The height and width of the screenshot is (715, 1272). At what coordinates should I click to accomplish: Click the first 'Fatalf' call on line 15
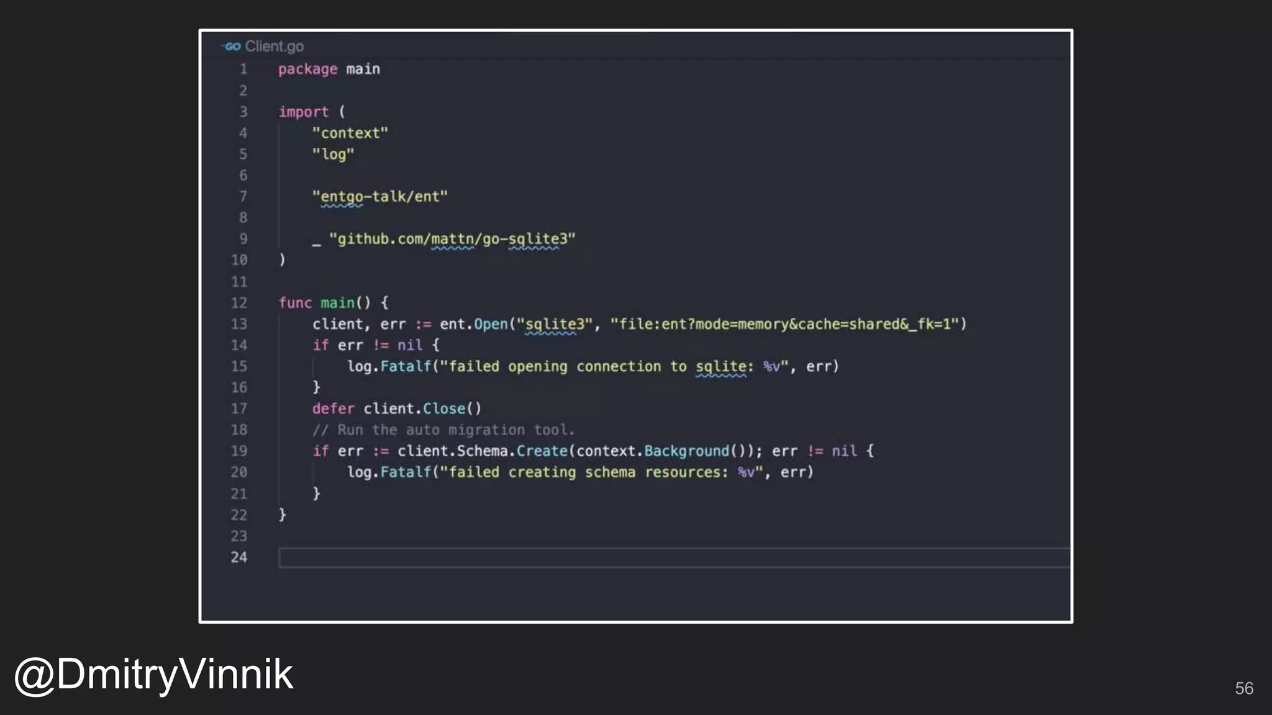click(x=406, y=366)
